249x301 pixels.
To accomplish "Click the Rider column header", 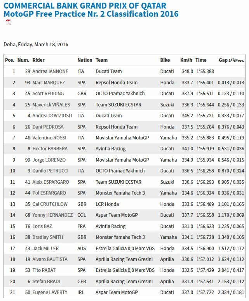I will [x=38, y=60].
